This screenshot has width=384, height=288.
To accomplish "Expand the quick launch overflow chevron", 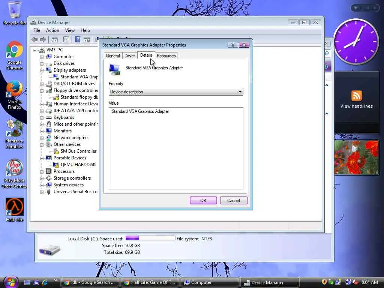I will pyautogui.click(x=55, y=280).
